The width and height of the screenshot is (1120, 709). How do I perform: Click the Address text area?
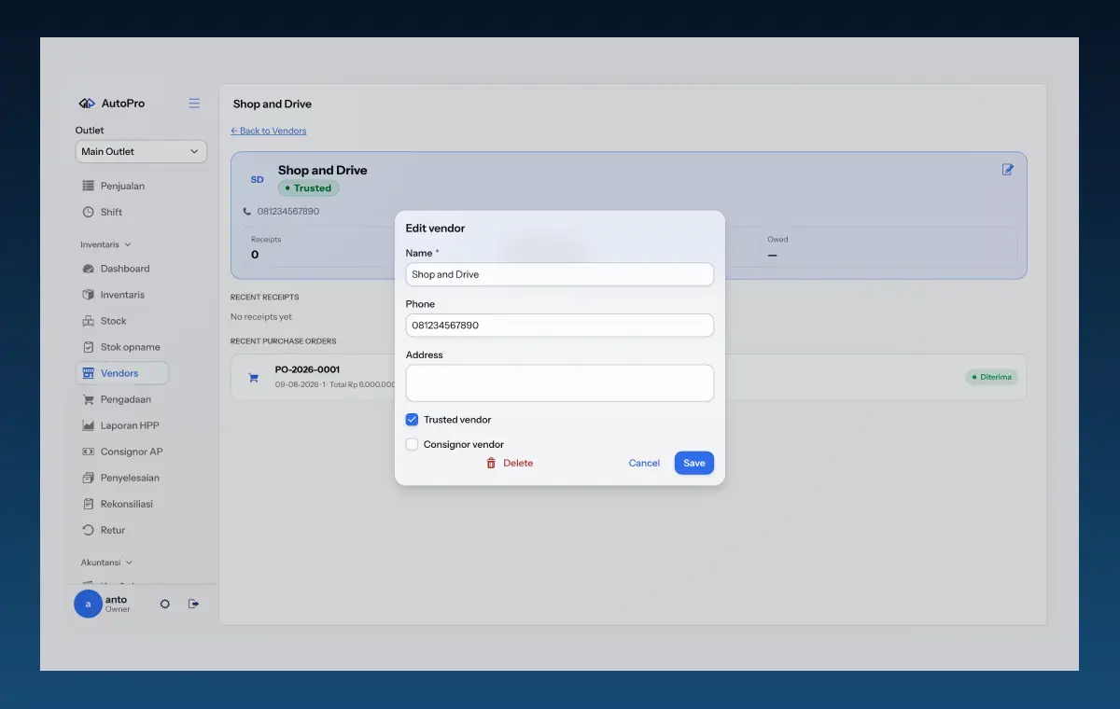click(x=560, y=382)
